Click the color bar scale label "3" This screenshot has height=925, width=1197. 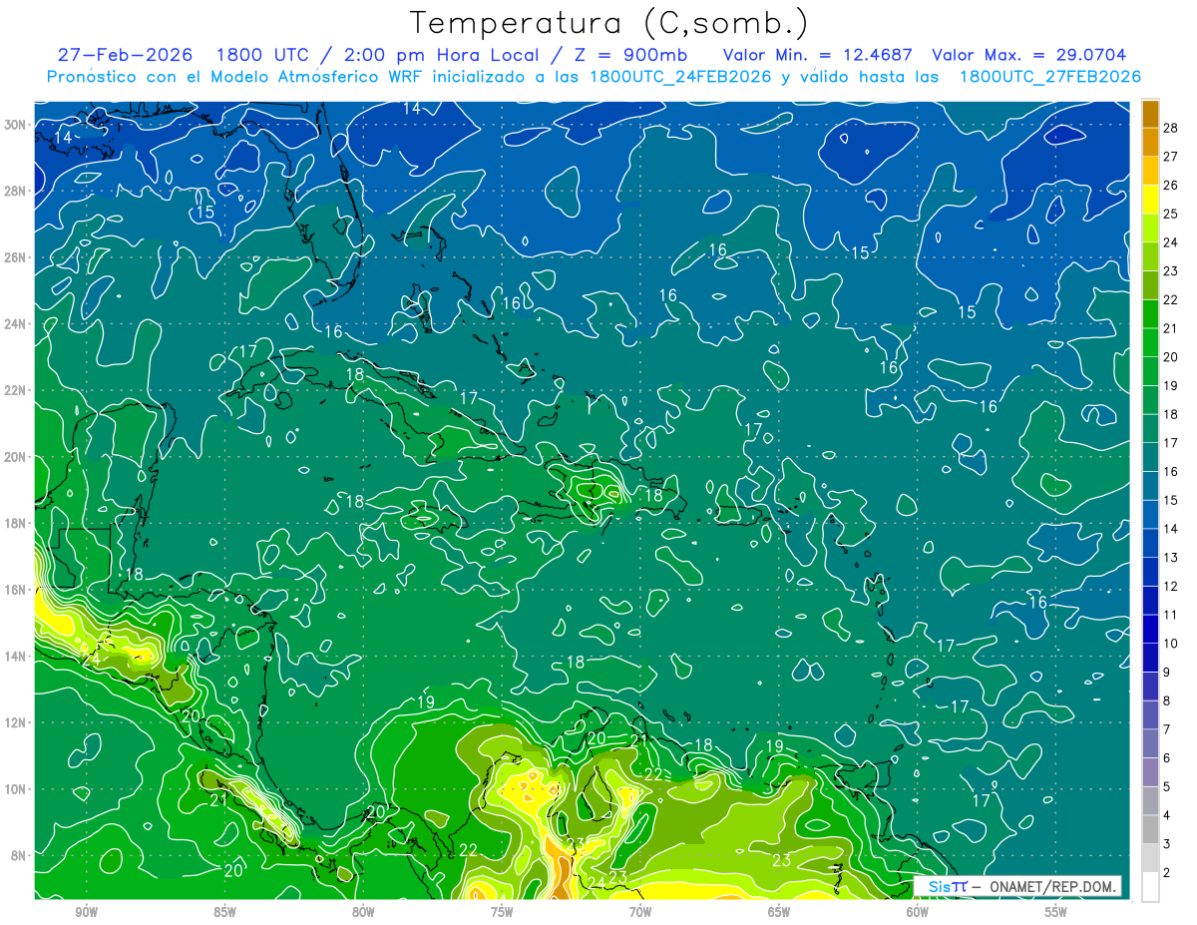(1167, 844)
